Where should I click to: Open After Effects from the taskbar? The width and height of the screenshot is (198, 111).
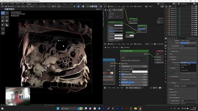pos(117,109)
